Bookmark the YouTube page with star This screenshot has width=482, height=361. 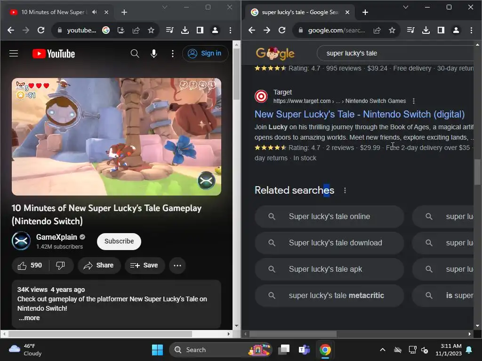[x=151, y=30]
